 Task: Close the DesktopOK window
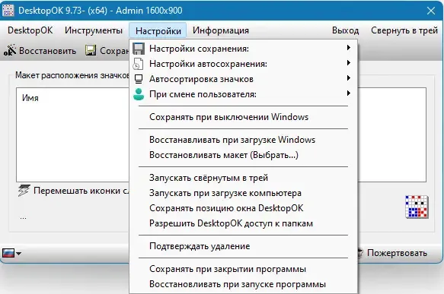coord(431,11)
